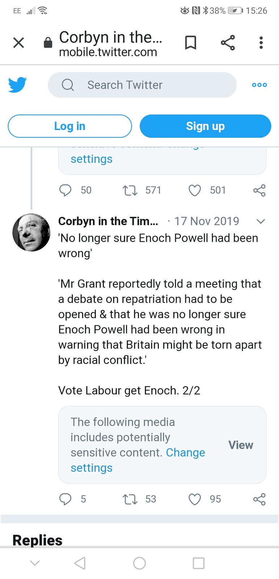
Task: Like the tweet with 95 likes
Action: 195,499
